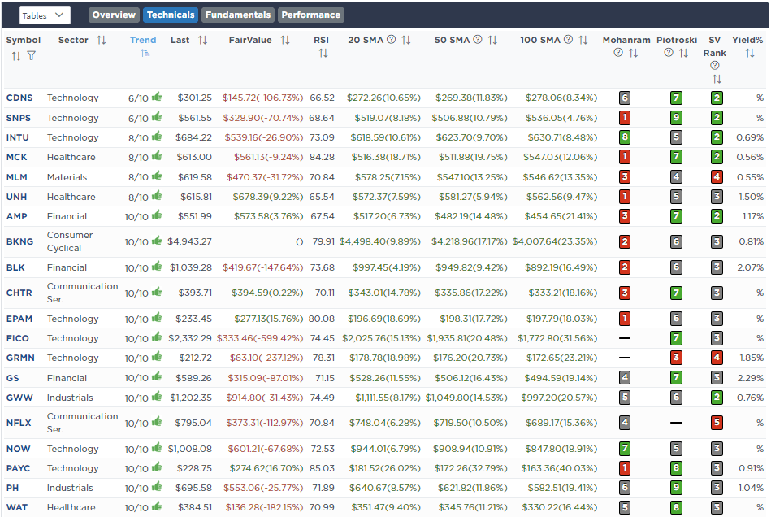Open the Symbol column filter funnel
Image resolution: width=771 pixels, height=517 pixels.
(32, 56)
